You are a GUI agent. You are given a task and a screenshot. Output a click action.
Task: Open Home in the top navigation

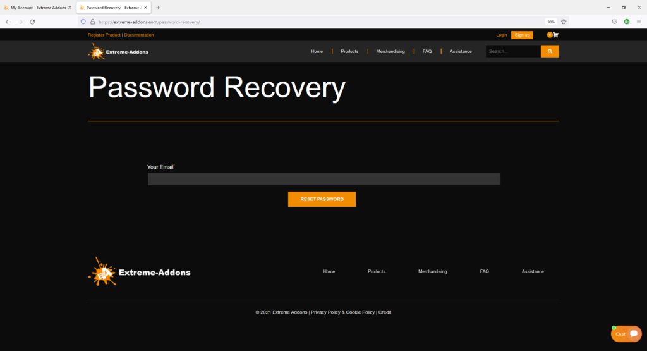pyautogui.click(x=317, y=52)
